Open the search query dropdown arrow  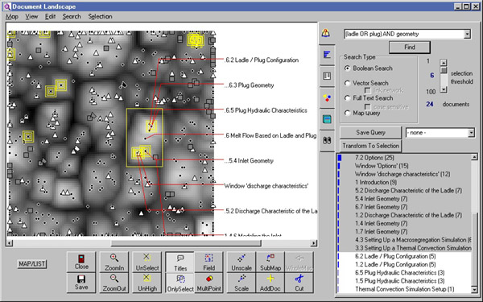click(467, 34)
